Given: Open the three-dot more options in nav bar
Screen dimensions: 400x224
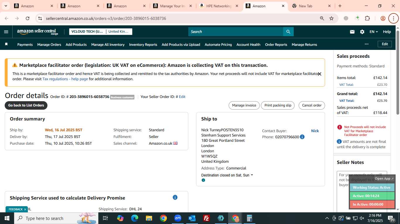Looking at the screenshot, I should [366, 44].
